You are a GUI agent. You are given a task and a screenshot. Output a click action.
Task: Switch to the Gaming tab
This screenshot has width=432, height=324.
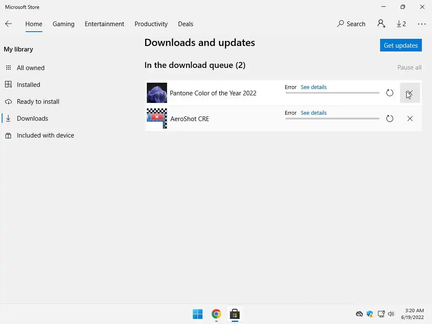click(63, 24)
